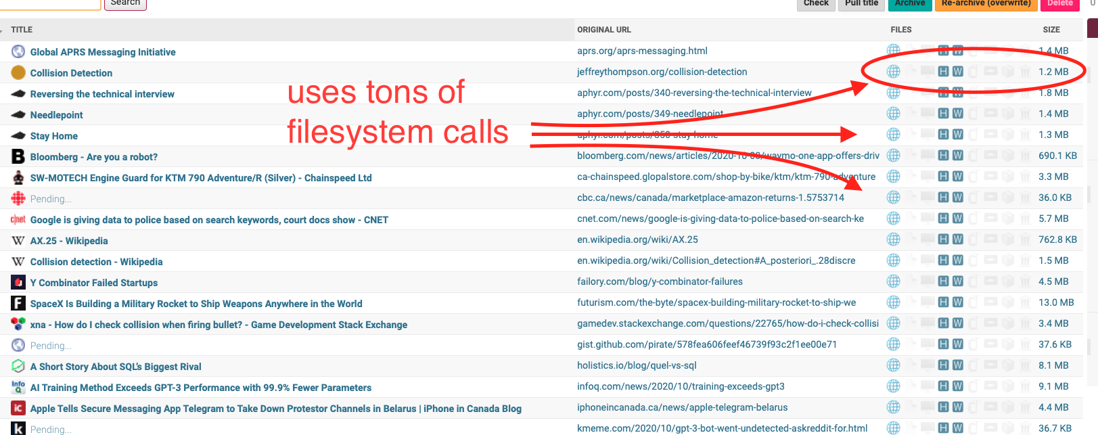Sort by the TITLE column header
Screen dimensions: 1098x435
[x=22, y=30]
